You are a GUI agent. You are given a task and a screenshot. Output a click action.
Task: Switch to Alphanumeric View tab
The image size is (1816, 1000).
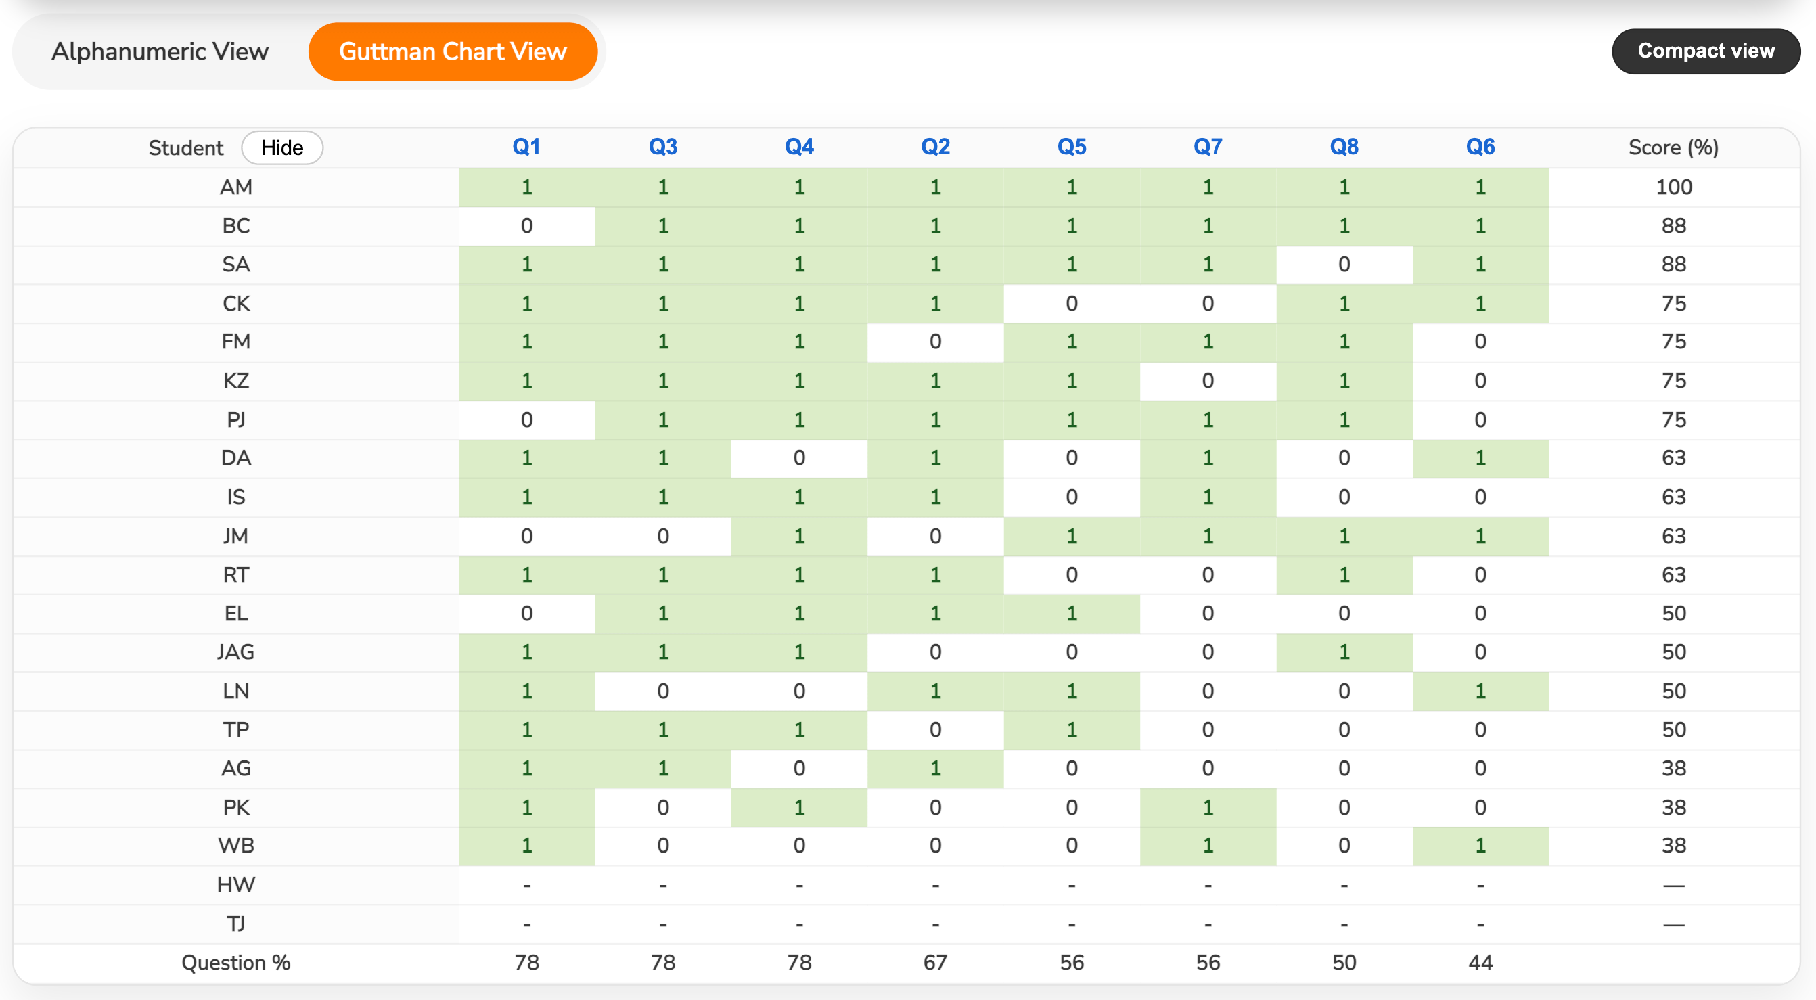click(x=160, y=51)
